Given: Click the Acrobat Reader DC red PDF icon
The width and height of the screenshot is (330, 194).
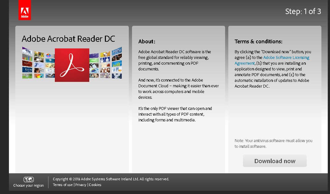Looking at the screenshot, I should click(72, 65).
